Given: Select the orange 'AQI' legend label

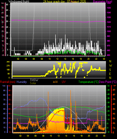Looking at the screenshot, I should point(55,82).
